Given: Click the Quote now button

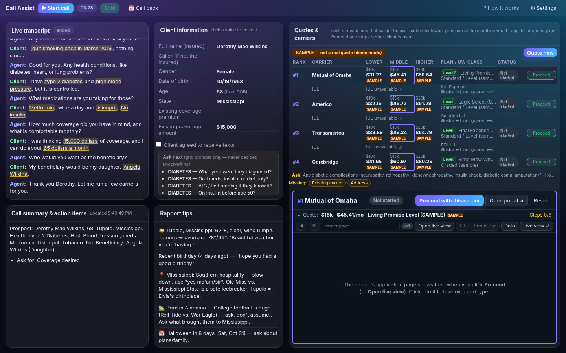Looking at the screenshot, I should 540,53.
